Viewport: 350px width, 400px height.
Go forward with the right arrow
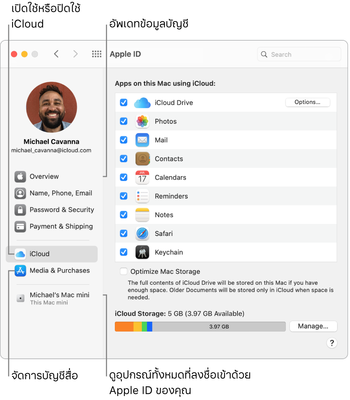point(75,54)
